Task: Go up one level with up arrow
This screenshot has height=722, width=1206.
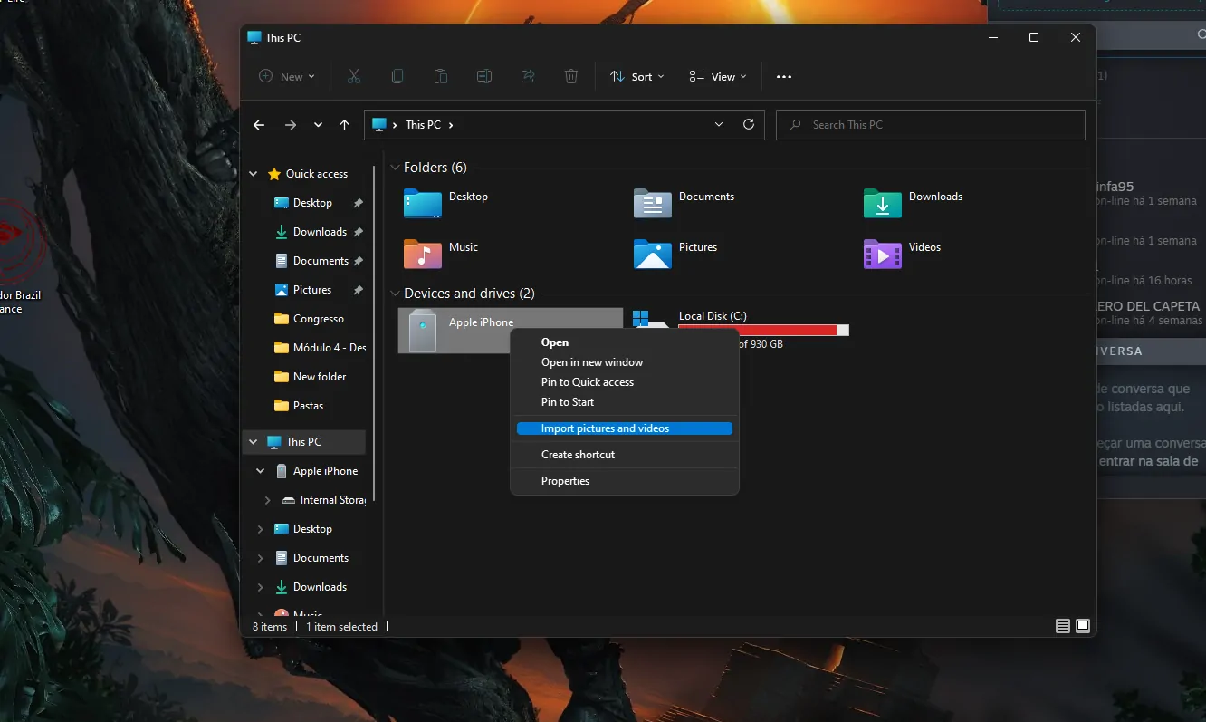Action: [344, 125]
